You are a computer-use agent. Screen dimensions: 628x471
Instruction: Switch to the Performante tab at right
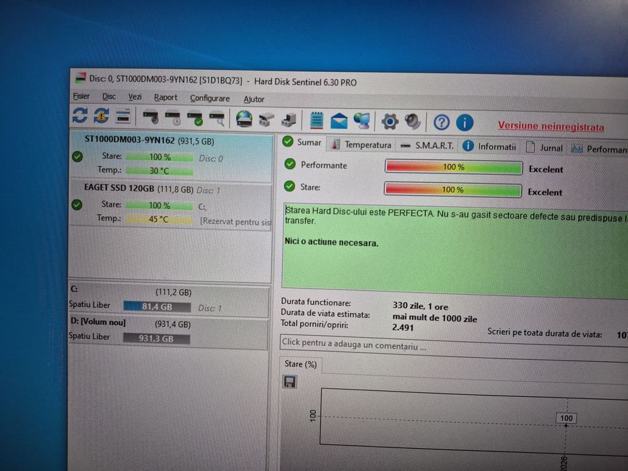599,149
